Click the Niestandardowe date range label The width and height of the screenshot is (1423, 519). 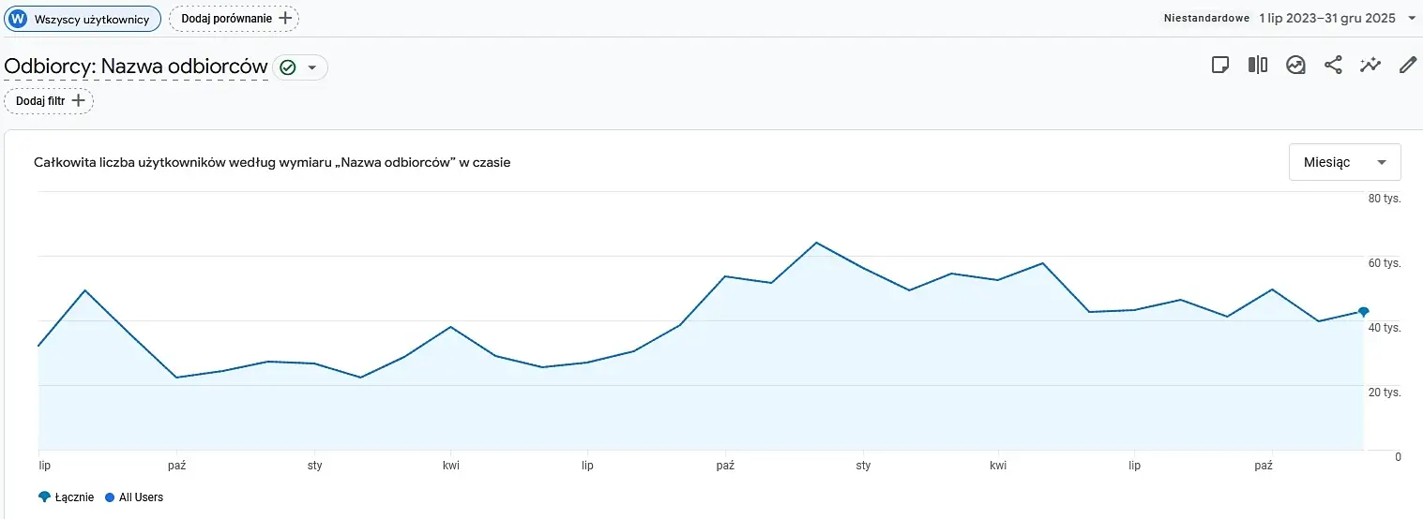tap(1206, 19)
